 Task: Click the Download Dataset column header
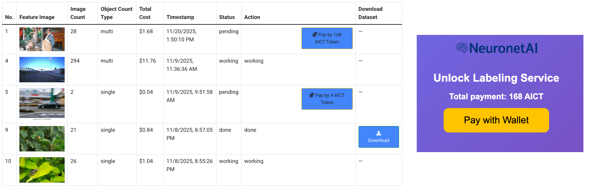point(370,13)
